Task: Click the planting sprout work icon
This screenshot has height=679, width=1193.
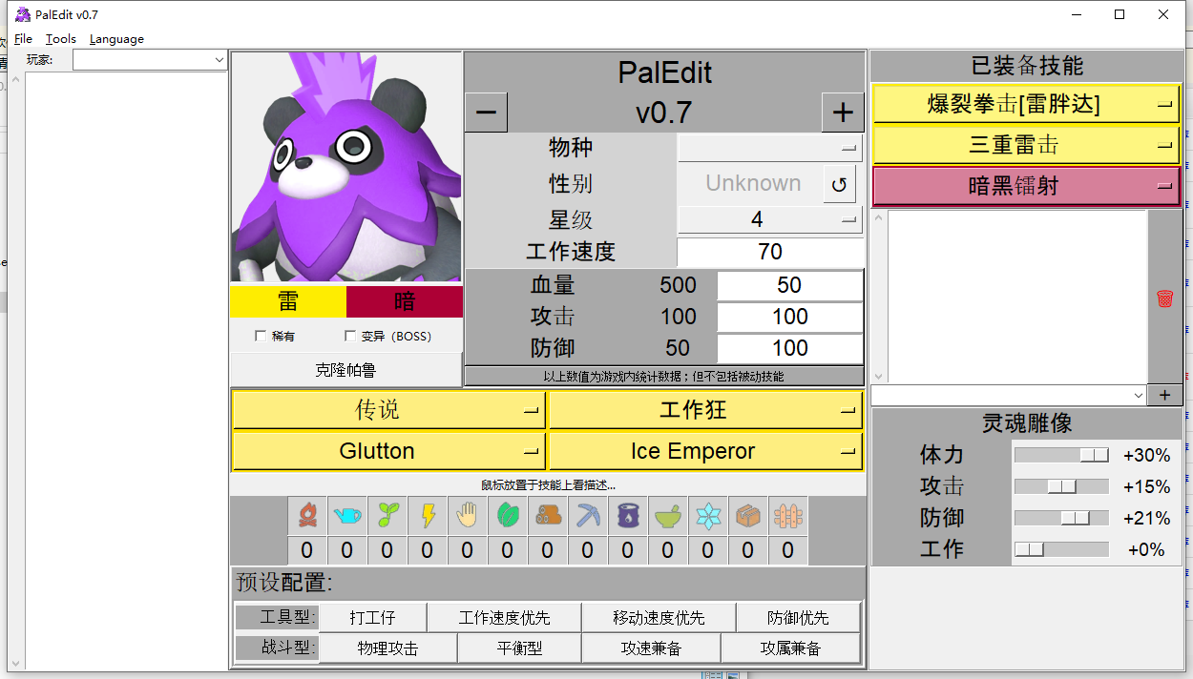Action: (387, 516)
